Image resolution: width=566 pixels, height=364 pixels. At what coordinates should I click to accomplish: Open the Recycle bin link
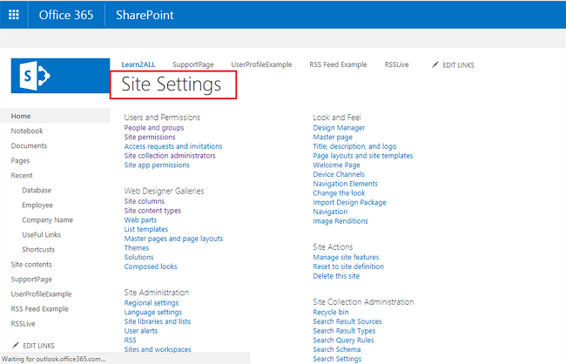click(x=331, y=312)
